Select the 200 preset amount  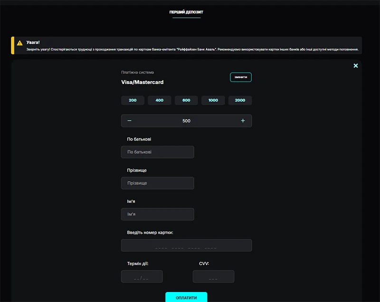pos(133,100)
